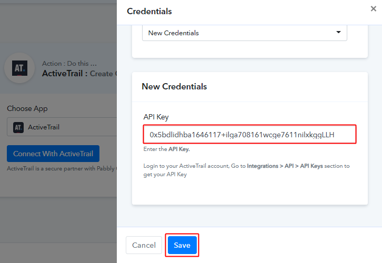
Task: Click the dropdown caret arrow icon
Action: click(338, 32)
